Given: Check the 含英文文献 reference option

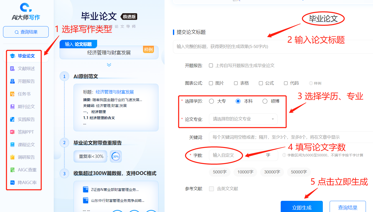Looking at the screenshot, I should 211,189.
